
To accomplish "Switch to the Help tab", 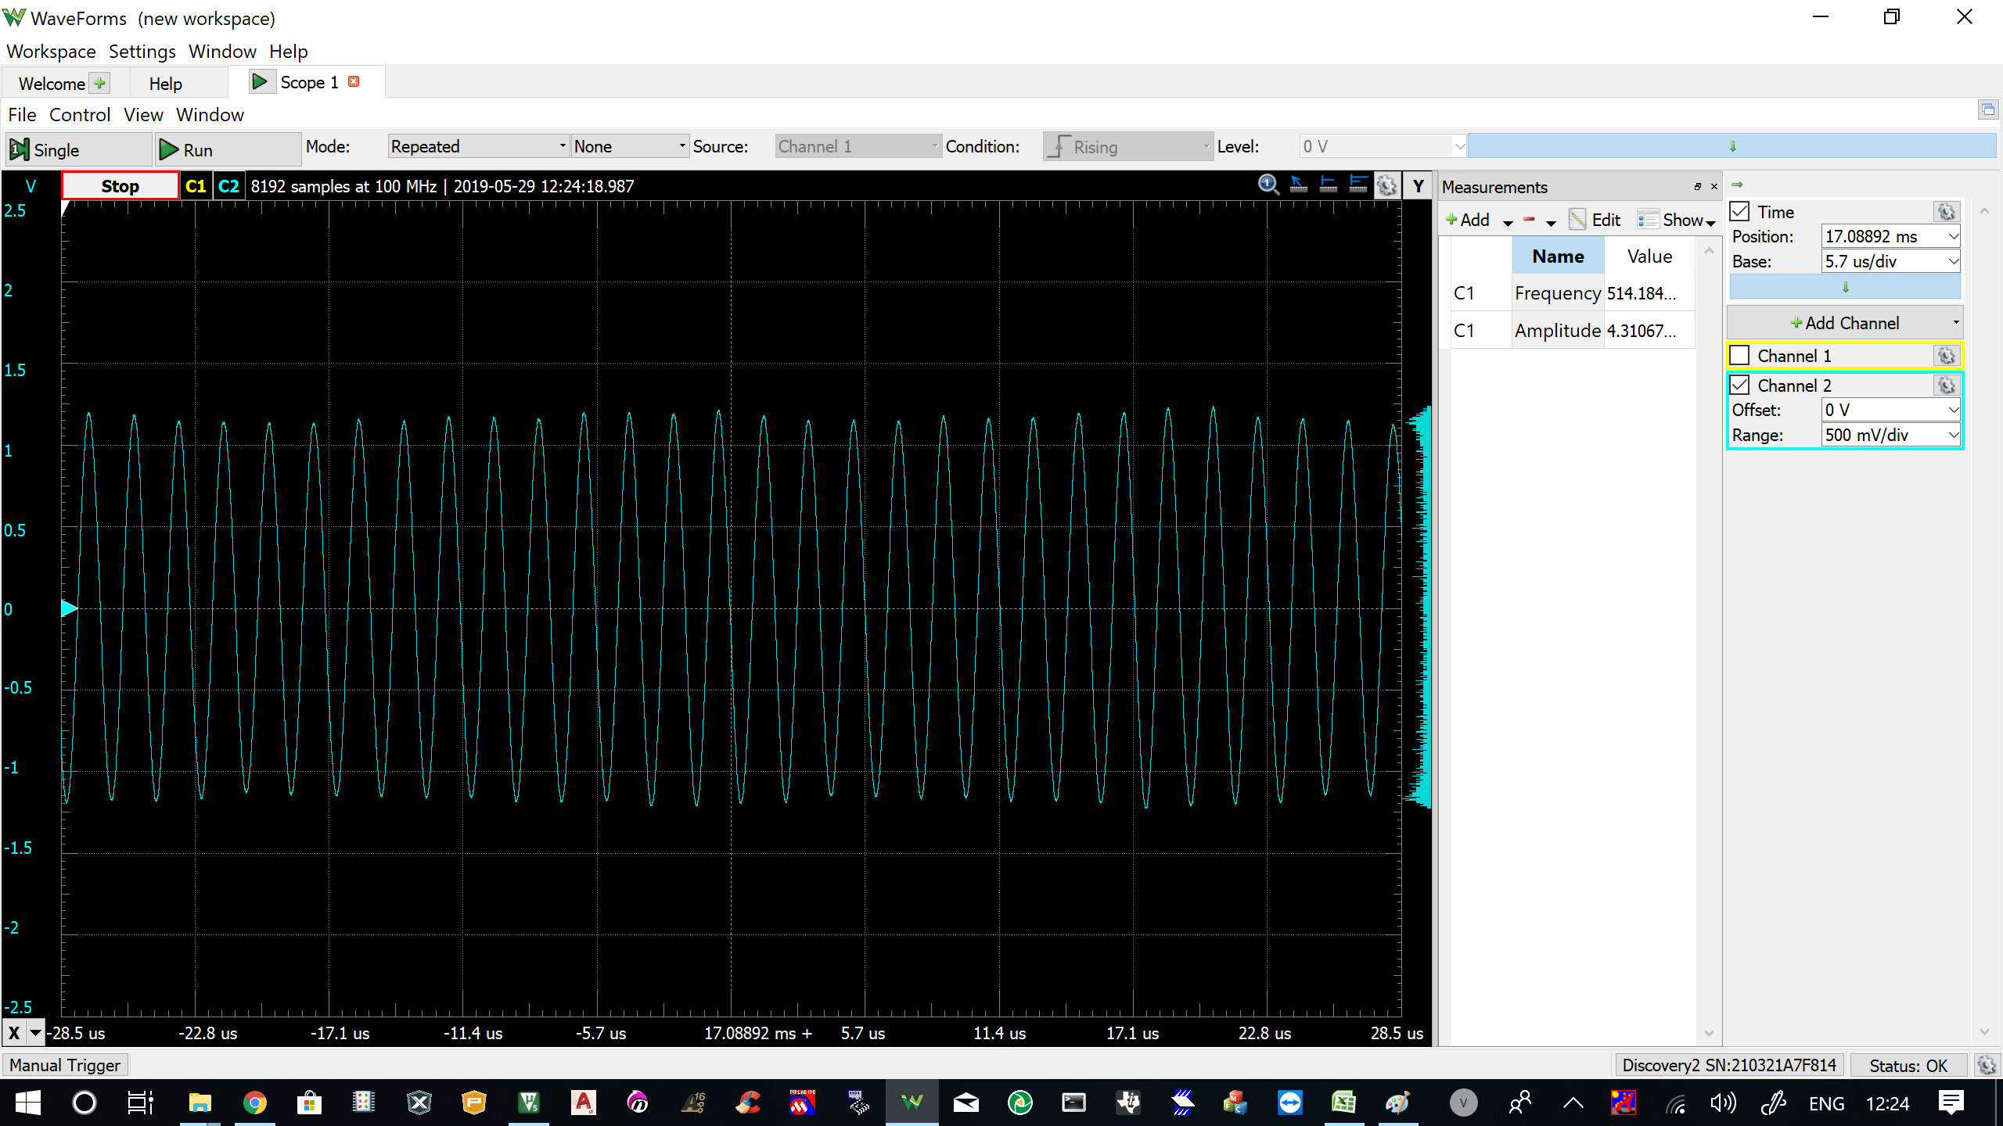I will click(x=166, y=84).
